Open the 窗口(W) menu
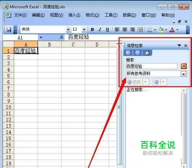This screenshot has width=192, height=168. point(149,15)
